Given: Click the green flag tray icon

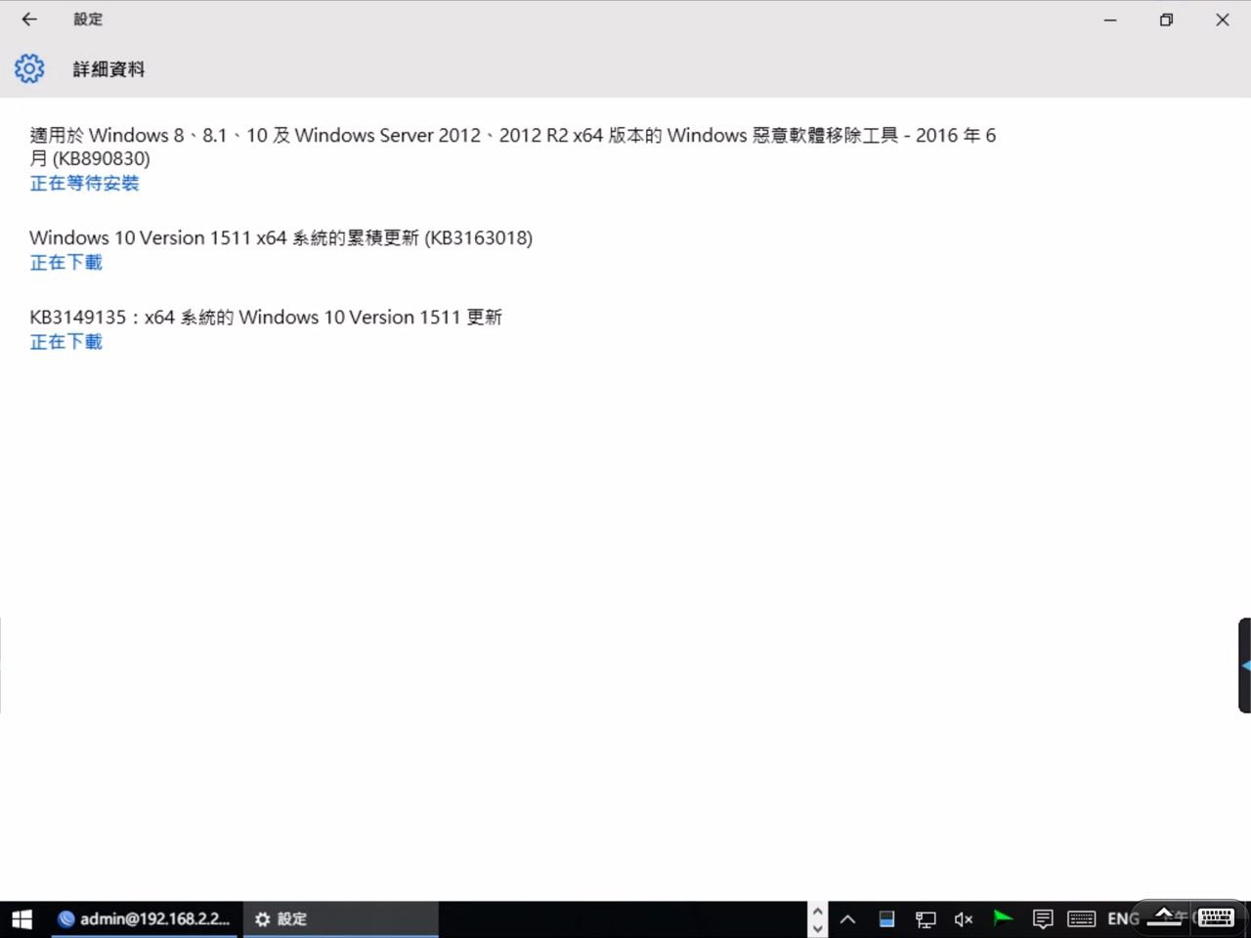Looking at the screenshot, I should click(1003, 918).
